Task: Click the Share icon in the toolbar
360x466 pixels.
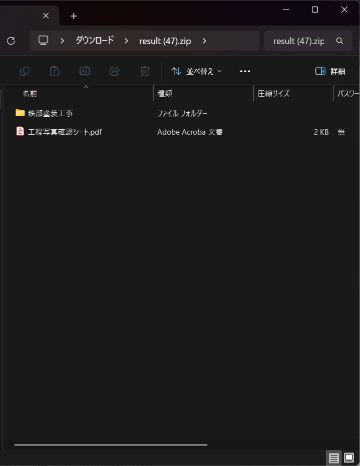Action: (115, 71)
